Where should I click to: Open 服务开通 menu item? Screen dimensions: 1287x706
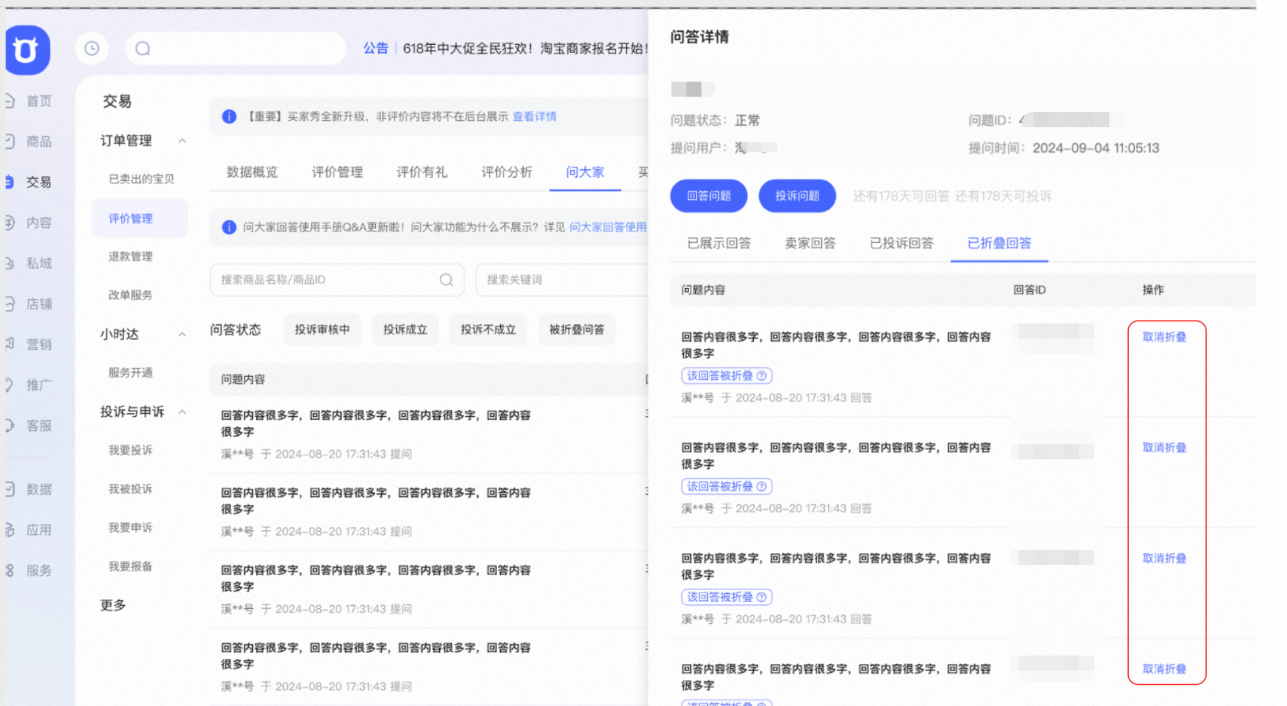(130, 372)
